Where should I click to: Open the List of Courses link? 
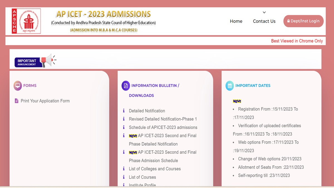143,177
